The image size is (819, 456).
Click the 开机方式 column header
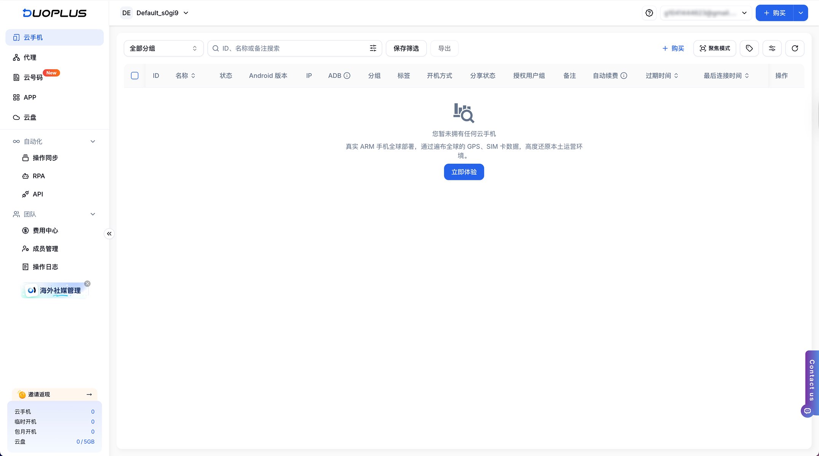tap(440, 76)
